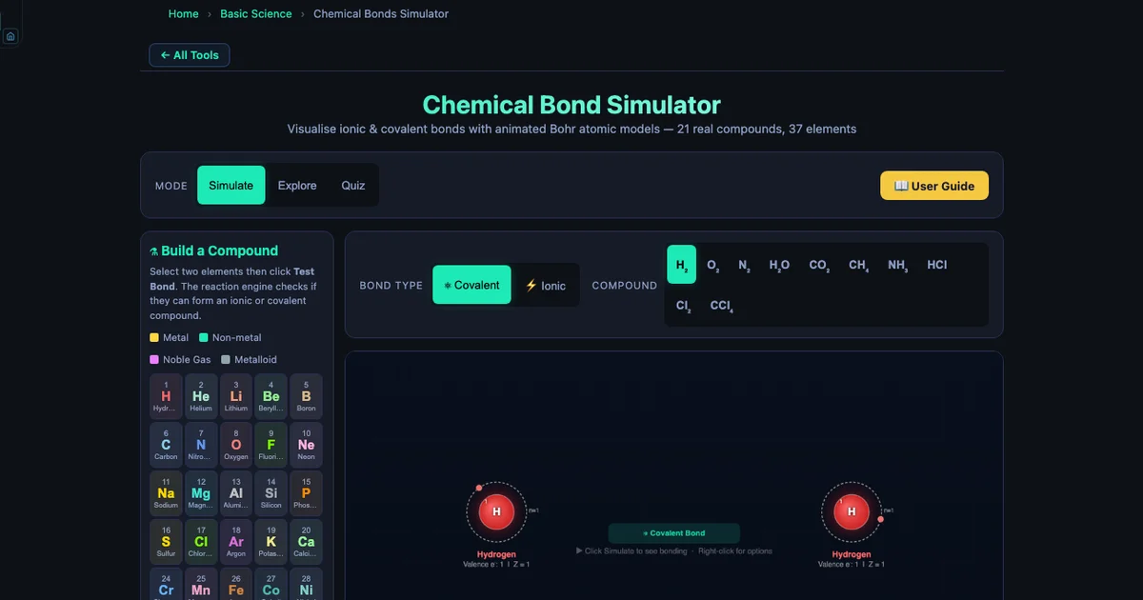Select the Co element tile
The image size is (1143, 600).
[x=271, y=585]
